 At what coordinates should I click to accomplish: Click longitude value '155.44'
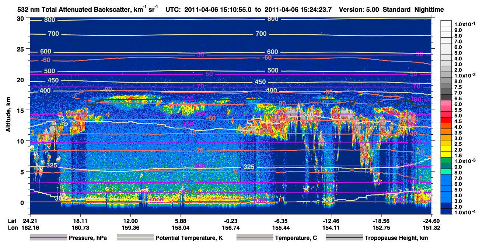[x=281, y=228]
